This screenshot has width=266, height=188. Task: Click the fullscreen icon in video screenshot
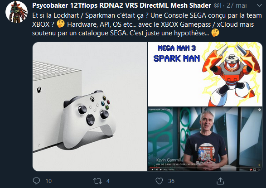[x=259, y=169]
